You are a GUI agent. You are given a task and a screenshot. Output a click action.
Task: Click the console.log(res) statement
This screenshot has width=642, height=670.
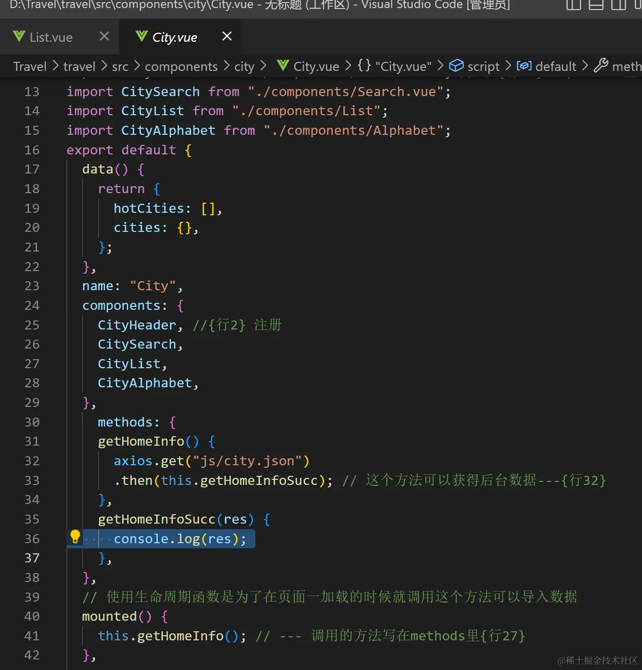(x=180, y=539)
